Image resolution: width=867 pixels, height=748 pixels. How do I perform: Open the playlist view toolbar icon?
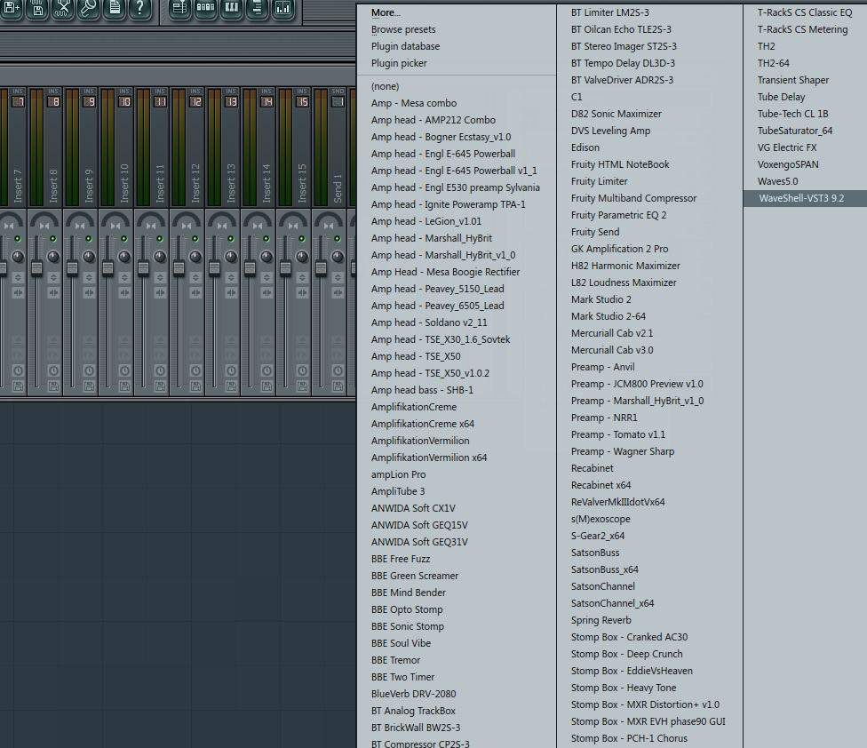coord(179,9)
